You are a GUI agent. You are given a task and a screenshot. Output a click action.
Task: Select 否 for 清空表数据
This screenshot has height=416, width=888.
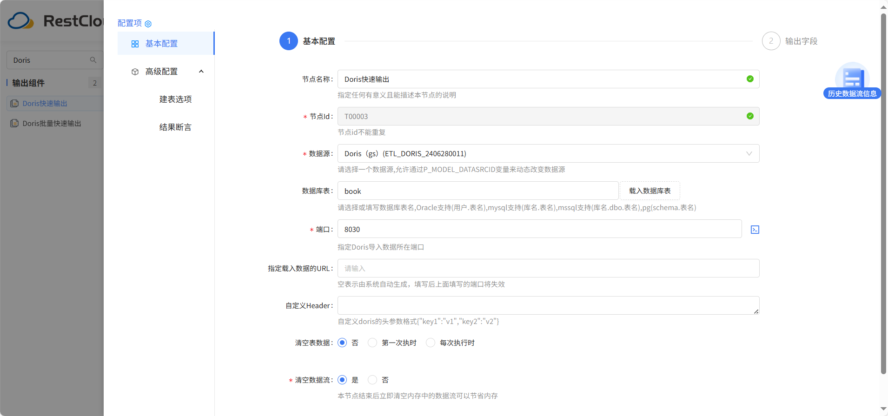342,343
